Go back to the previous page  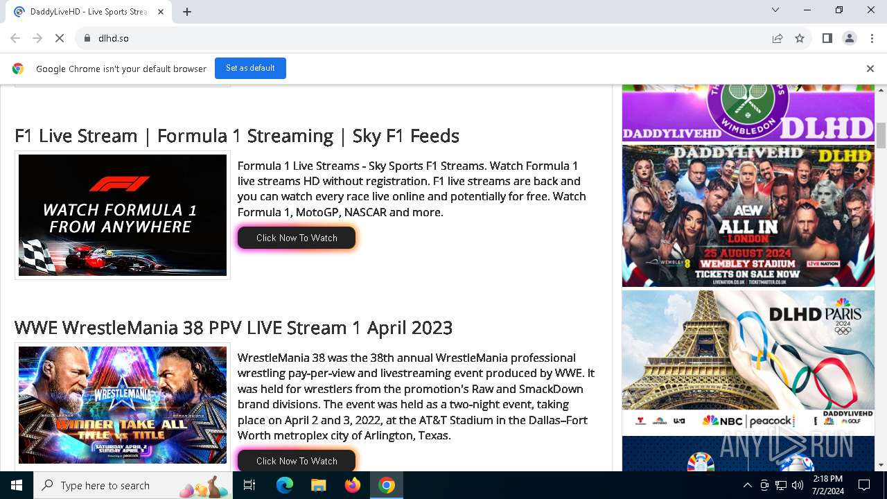[15, 38]
